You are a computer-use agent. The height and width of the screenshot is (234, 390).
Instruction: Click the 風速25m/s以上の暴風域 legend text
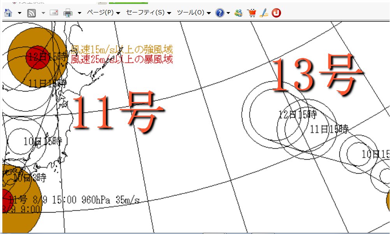pos(121,59)
